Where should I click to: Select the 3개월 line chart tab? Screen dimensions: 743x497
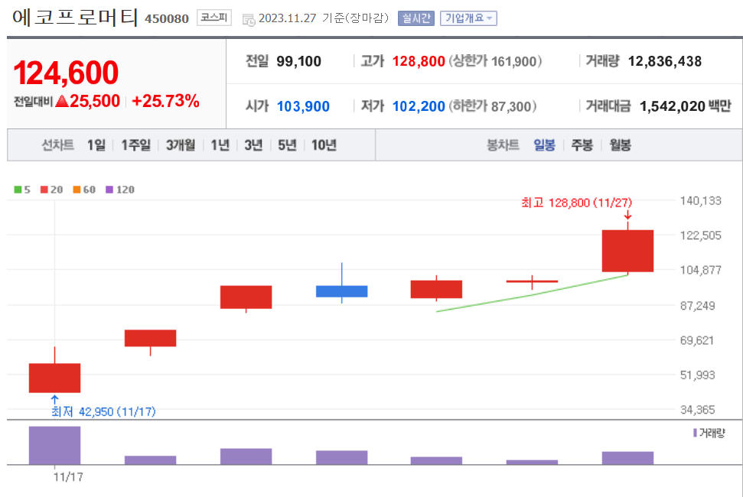point(180,145)
